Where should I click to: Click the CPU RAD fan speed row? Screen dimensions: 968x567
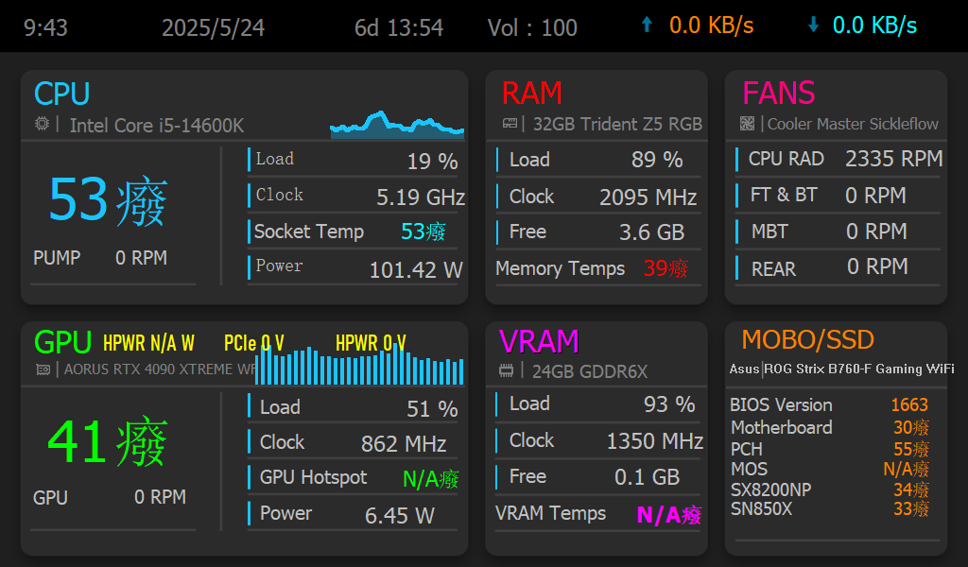click(x=838, y=159)
